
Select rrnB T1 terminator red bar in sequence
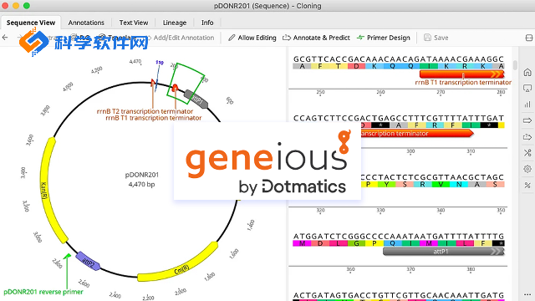461,74
